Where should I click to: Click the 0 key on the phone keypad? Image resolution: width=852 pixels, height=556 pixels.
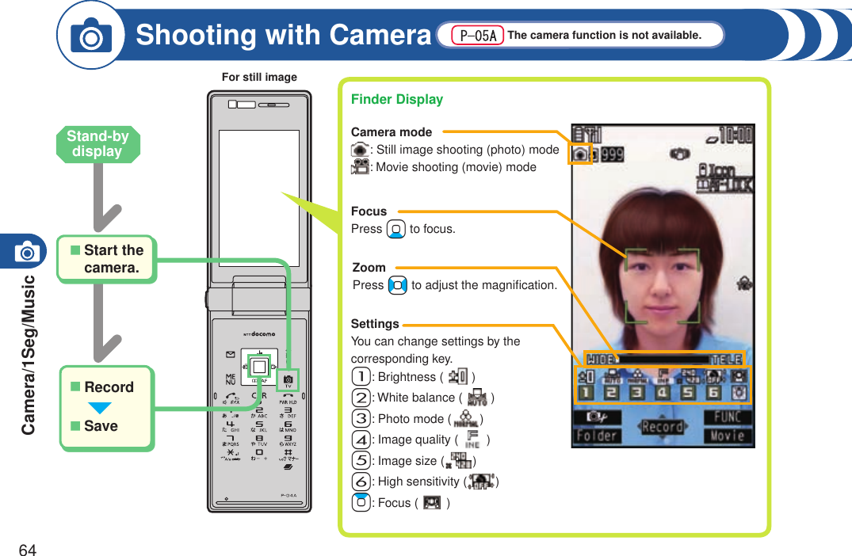pos(259,453)
